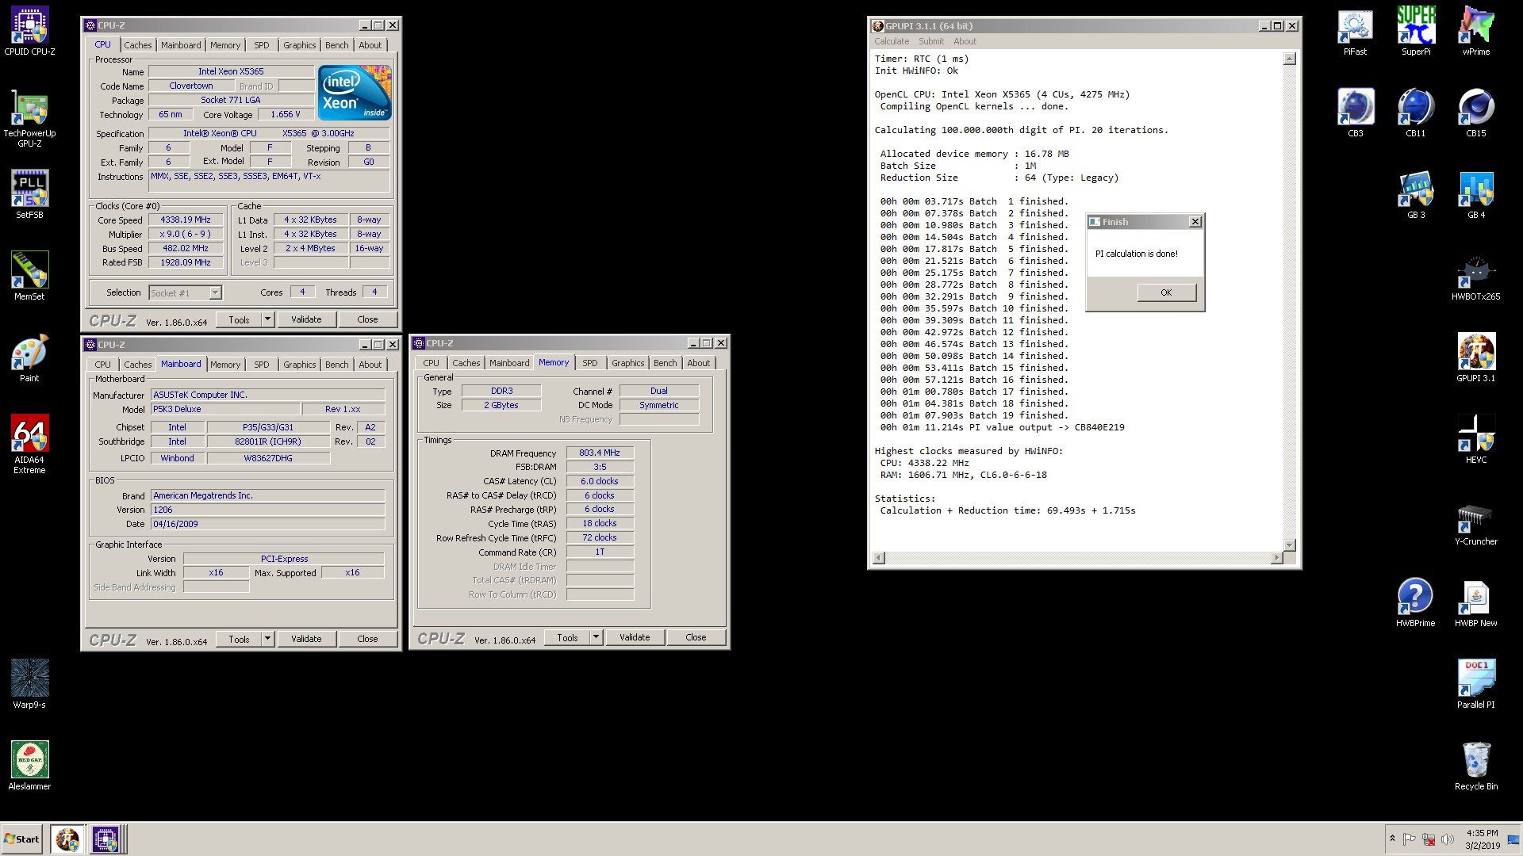Click the network tray icon

[x=1429, y=839]
